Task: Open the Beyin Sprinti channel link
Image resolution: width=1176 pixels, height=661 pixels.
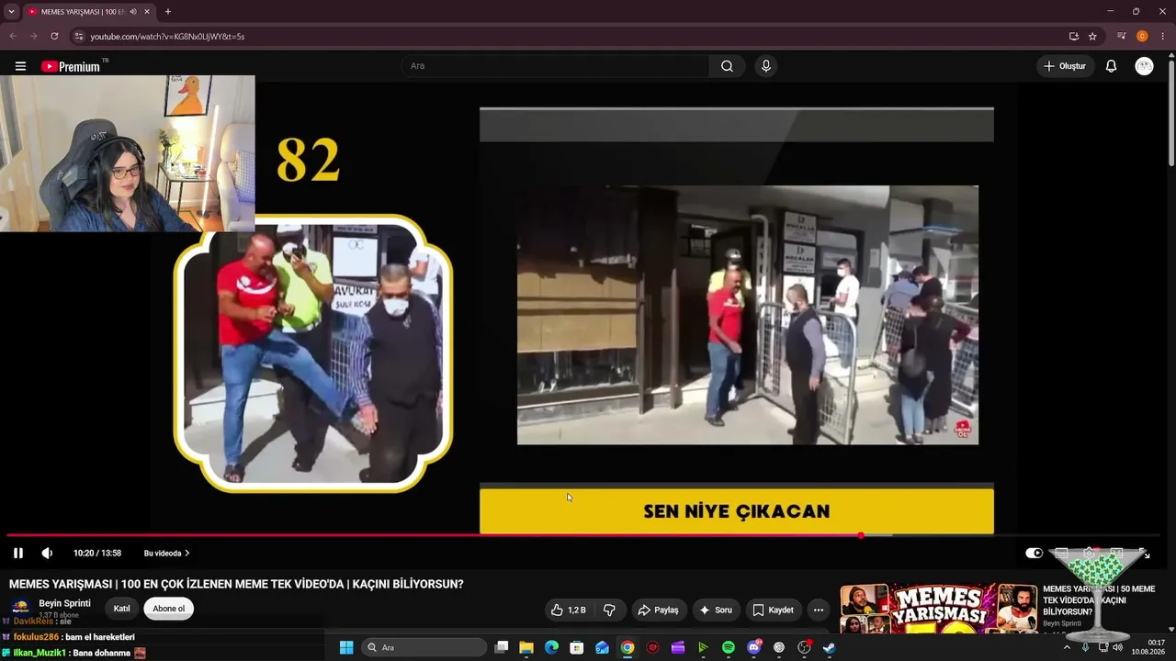Action: click(x=64, y=603)
